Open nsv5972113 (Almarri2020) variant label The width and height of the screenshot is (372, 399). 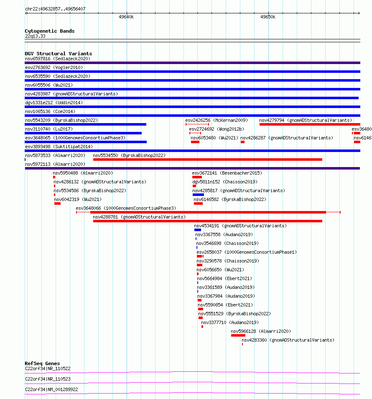55,164
